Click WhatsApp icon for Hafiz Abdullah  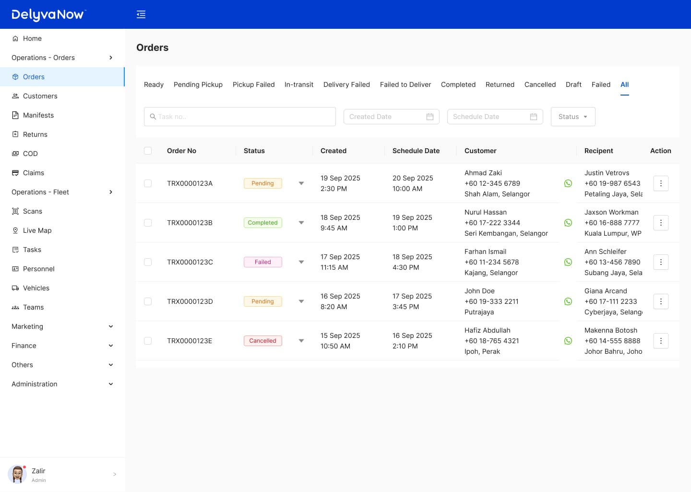coord(568,341)
